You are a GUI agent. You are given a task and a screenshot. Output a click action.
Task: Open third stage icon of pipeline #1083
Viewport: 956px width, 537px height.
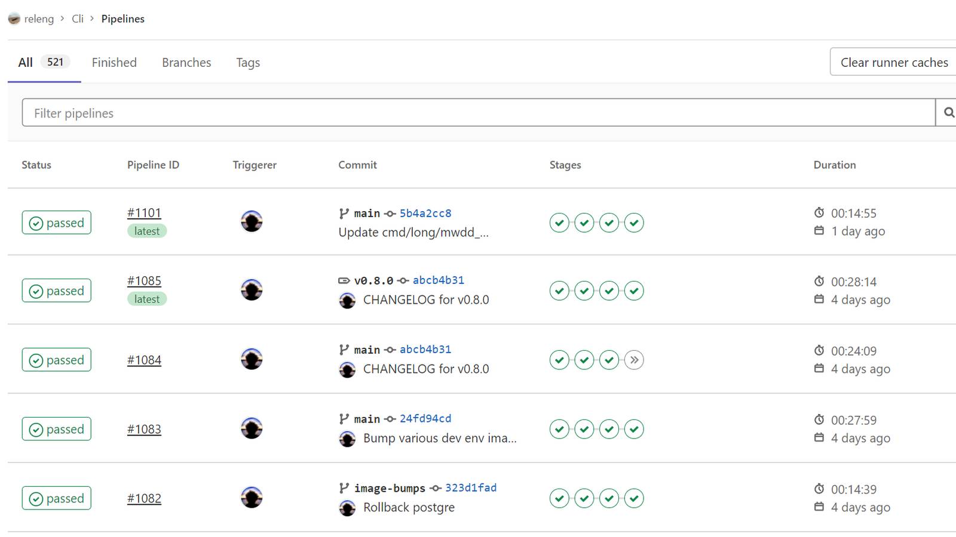tap(609, 429)
